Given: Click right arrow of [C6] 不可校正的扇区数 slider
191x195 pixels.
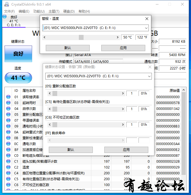Looking at the screenshot, I should (123, 125).
